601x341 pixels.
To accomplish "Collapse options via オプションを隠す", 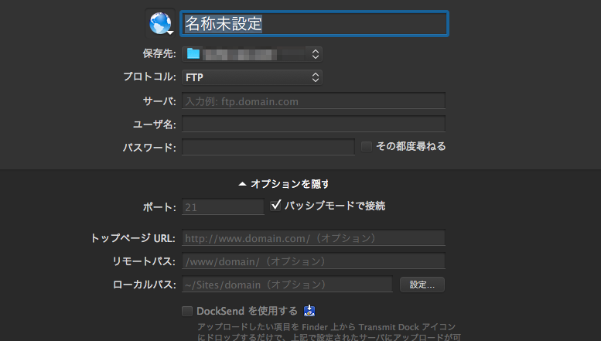I will point(284,184).
